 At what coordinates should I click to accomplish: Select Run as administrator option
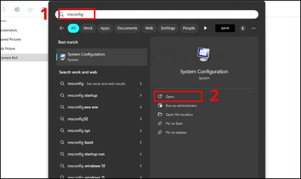click(x=181, y=106)
